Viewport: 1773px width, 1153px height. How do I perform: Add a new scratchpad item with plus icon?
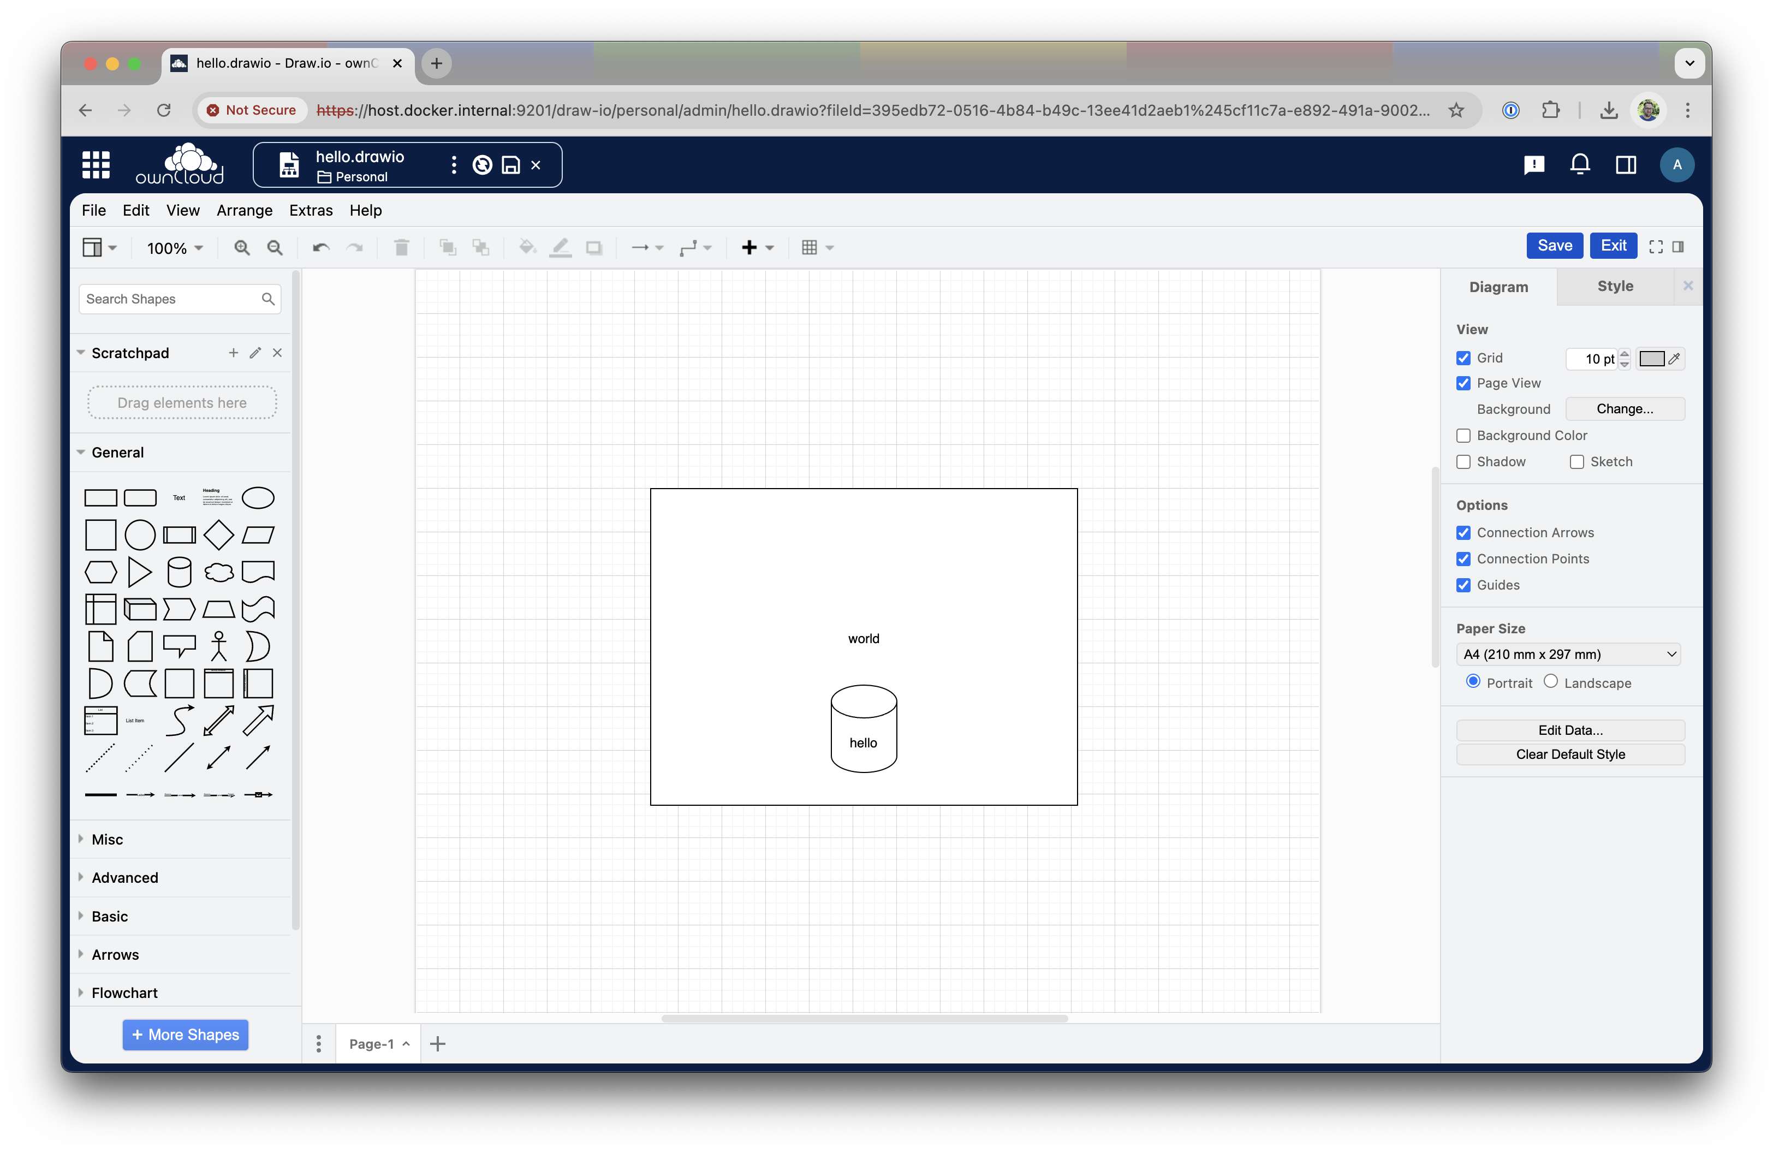pyautogui.click(x=233, y=353)
